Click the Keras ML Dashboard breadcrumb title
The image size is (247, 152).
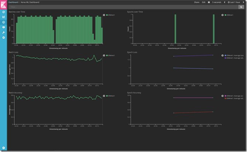tap(30, 2)
